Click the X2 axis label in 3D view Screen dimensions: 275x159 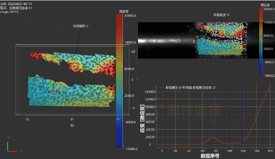(72, 125)
